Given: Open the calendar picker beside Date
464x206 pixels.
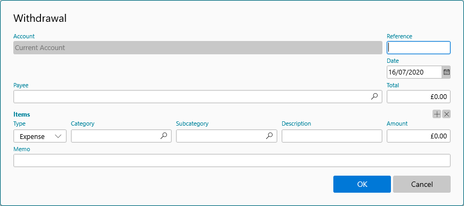Looking at the screenshot, I should (446, 72).
